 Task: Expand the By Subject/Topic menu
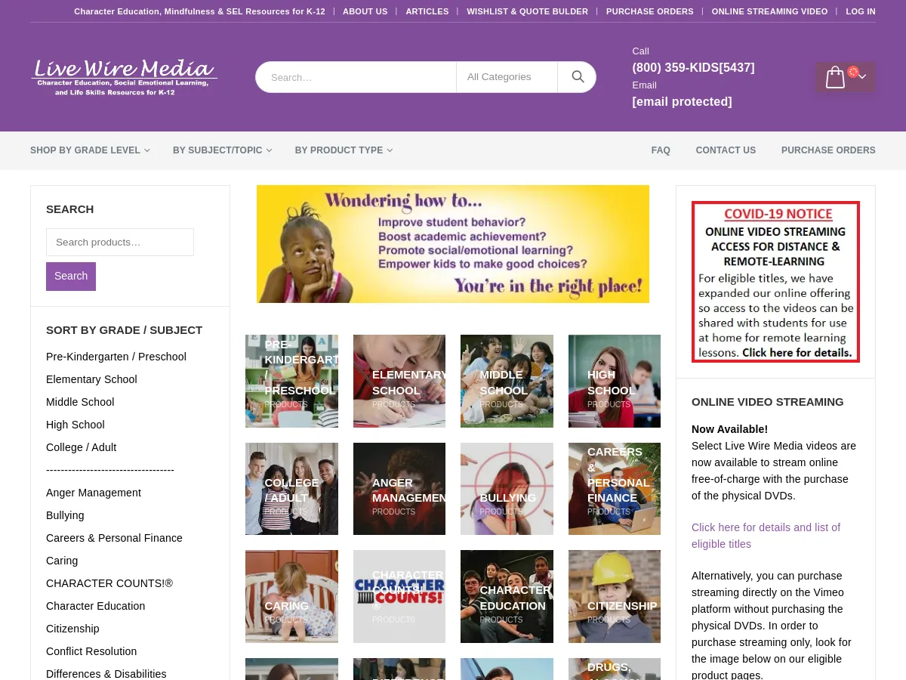point(221,150)
